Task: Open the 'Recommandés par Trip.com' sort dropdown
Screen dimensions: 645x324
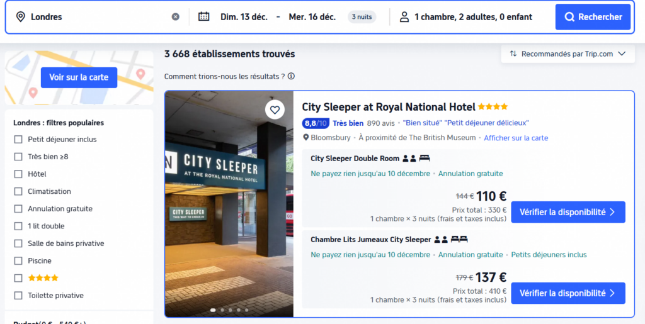Action: tap(568, 54)
